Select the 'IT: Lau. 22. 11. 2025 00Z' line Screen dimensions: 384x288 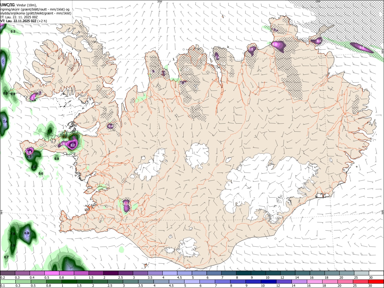[x=19, y=17]
